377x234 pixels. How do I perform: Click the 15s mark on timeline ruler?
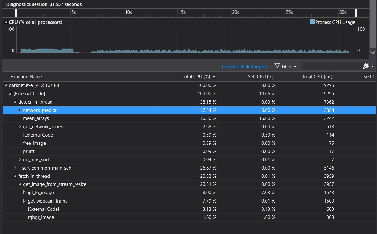(x=182, y=12)
